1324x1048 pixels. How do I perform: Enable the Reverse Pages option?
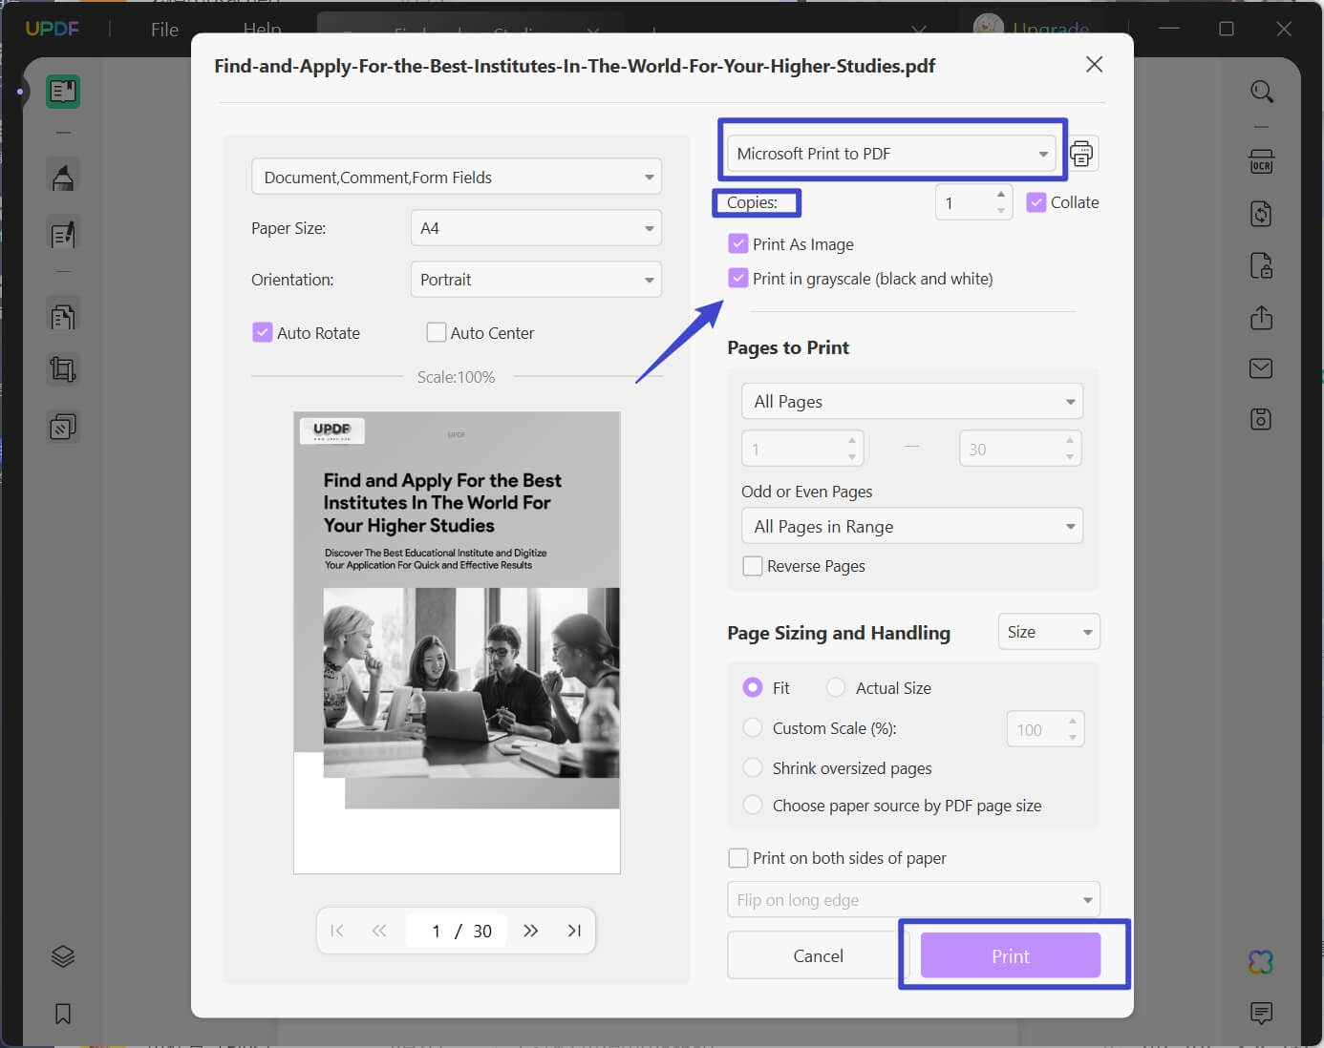(752, 565)
